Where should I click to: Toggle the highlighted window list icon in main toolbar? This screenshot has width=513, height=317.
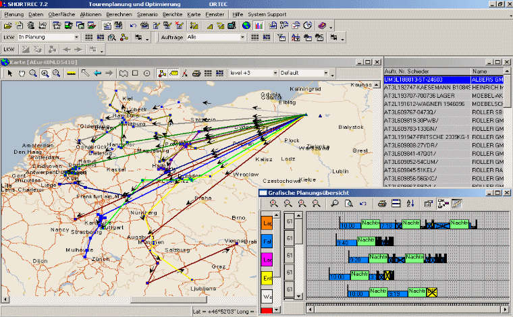[x=107, y=26]
